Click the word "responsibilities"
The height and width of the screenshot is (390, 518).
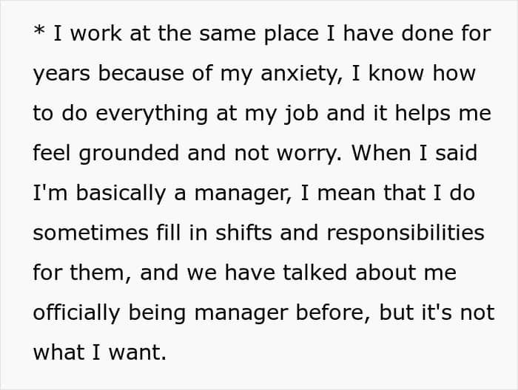pyautogui.click(x=405, y=233)
